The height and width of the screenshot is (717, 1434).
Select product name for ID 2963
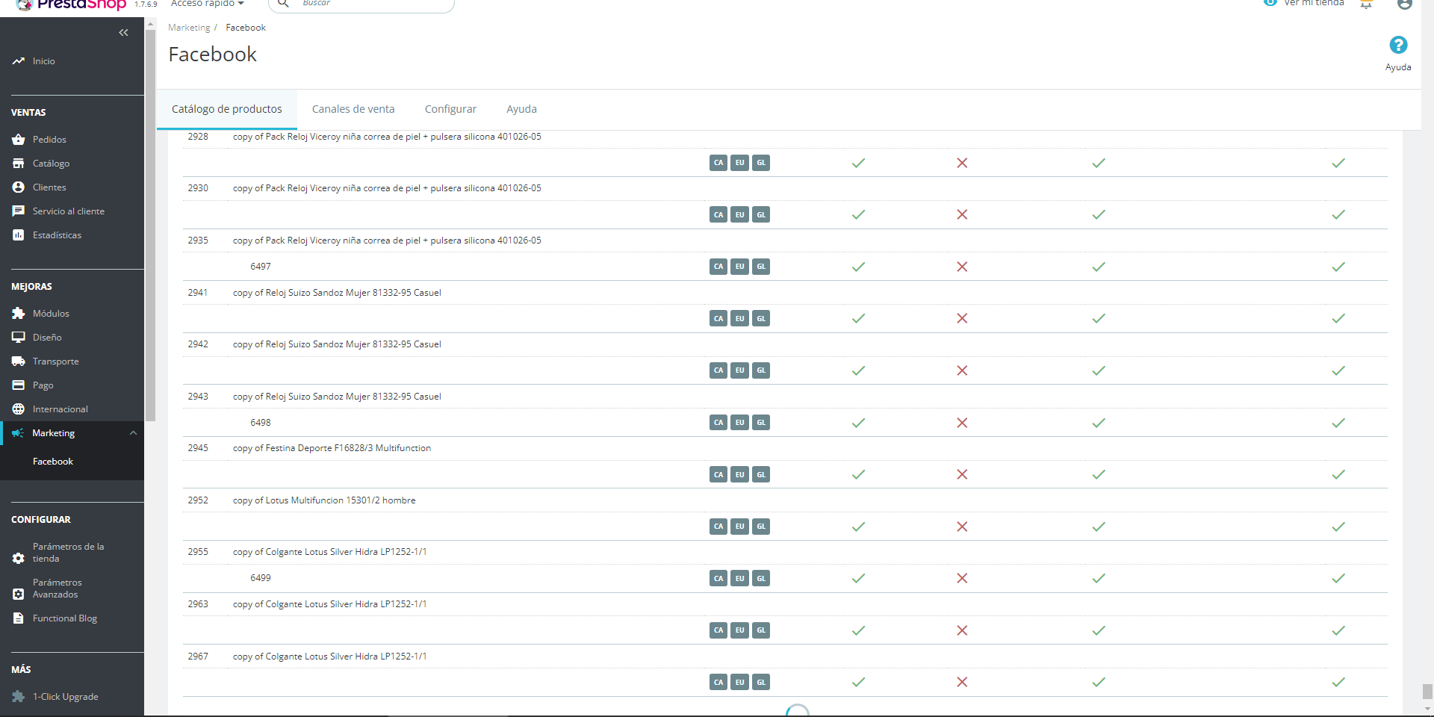click(x=329, y=604)
